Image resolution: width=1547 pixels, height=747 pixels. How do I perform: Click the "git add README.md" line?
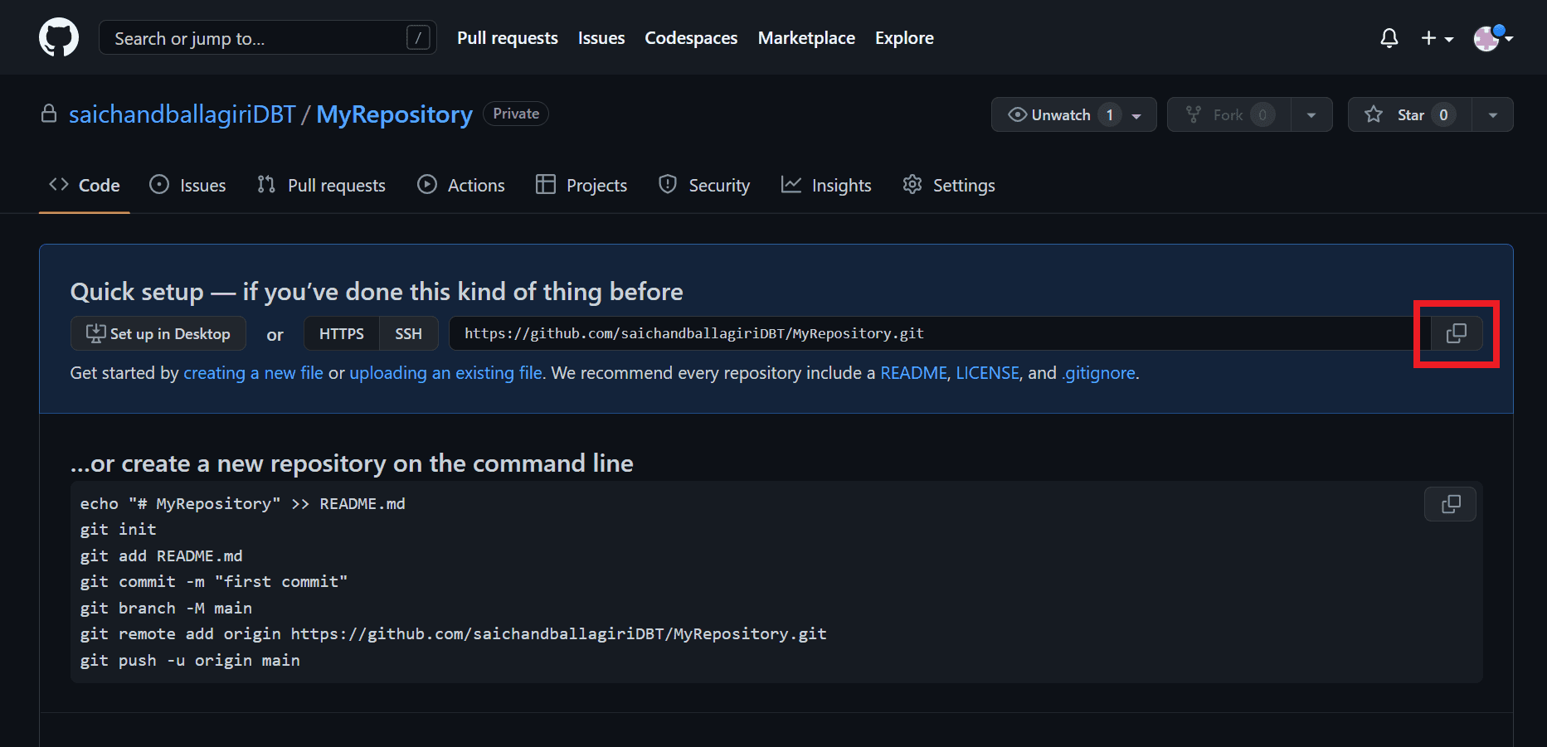coord(161,555)
